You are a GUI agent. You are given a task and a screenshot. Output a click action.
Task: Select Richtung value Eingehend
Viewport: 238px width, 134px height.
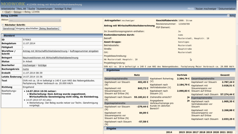tap(28, 87)
